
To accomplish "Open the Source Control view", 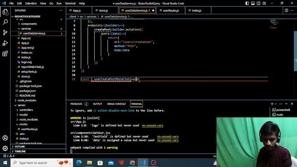I will 5,32.
